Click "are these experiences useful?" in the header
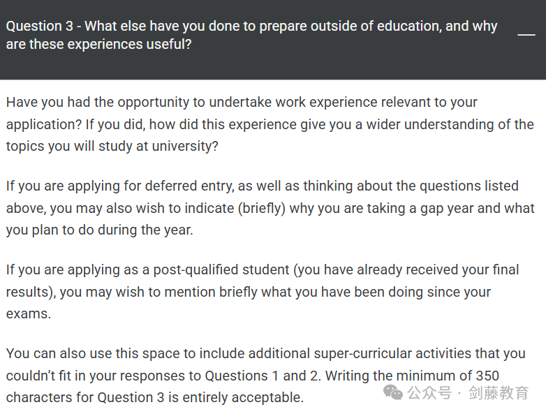The image size is (546, 414). point(99,45)
